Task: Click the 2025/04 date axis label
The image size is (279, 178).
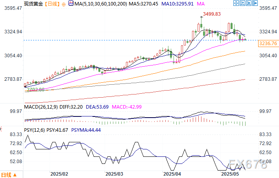Action: (x=172, y=173)
